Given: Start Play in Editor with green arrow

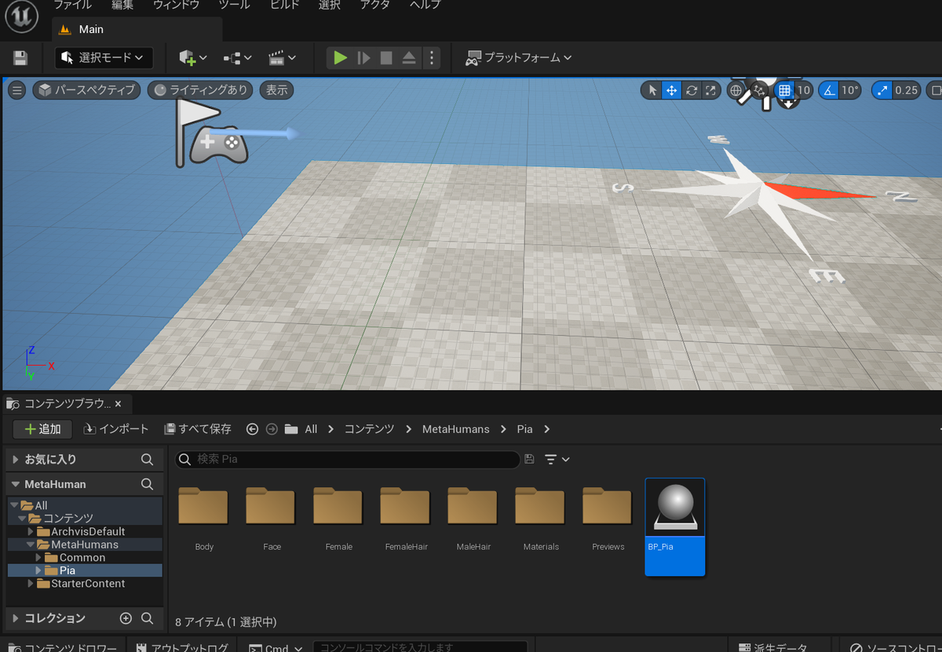Looking at the screenshot, I should pos(340,58).
